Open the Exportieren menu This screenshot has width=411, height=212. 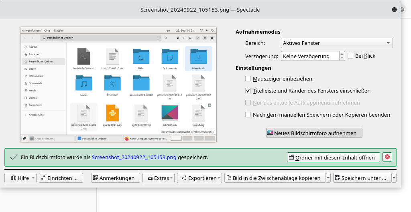tap(199, 178)
